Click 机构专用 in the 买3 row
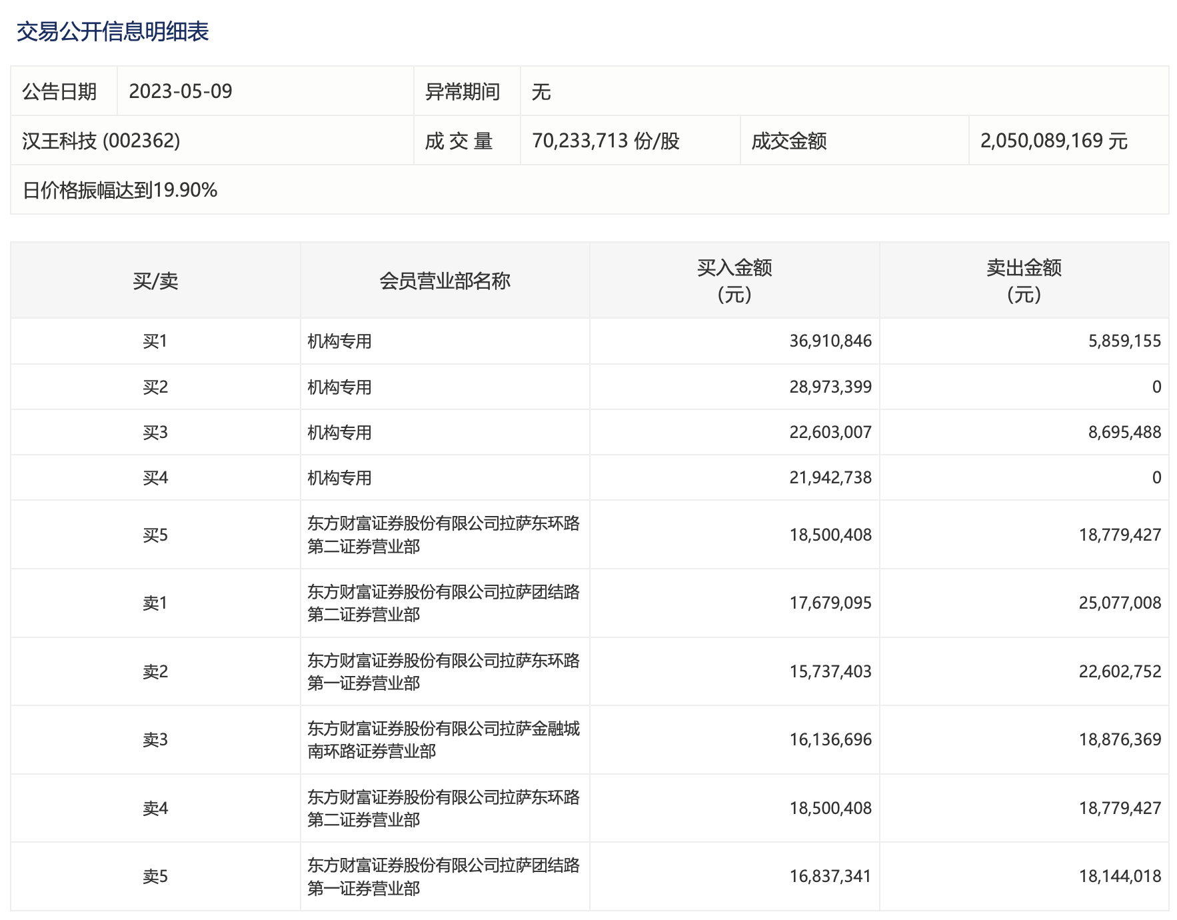The height and width of the screenshot is (920, 1177). [x=339, y=432]
